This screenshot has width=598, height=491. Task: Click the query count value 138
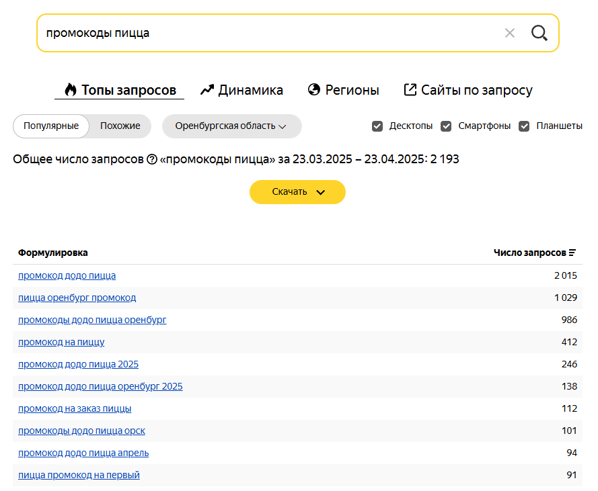coord(569,386)
